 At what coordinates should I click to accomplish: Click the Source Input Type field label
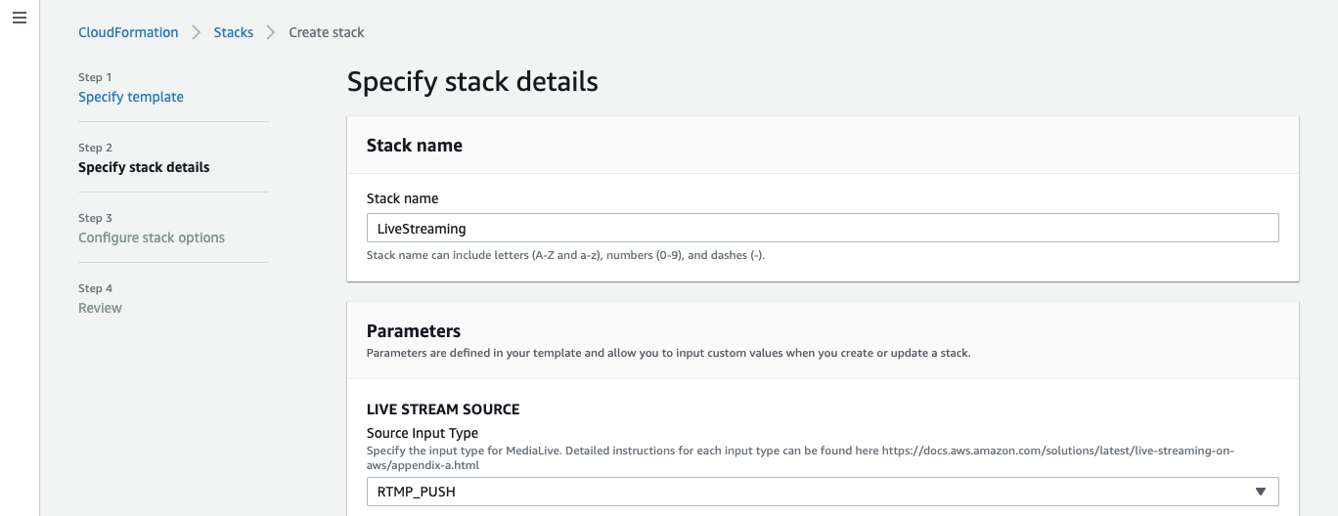423,433
